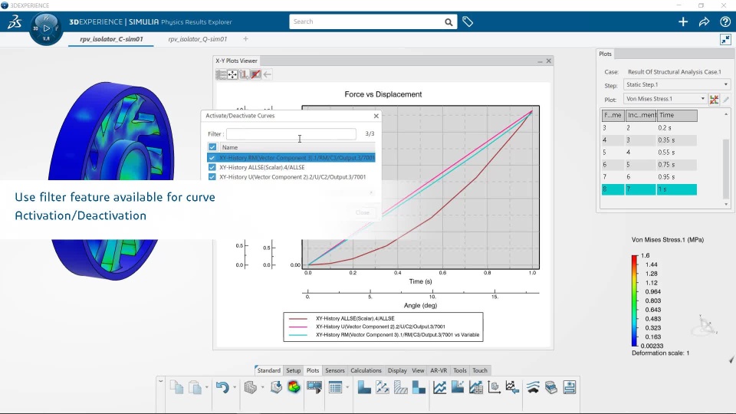
Task: Click the compass play button
Action: coord(46,28)
